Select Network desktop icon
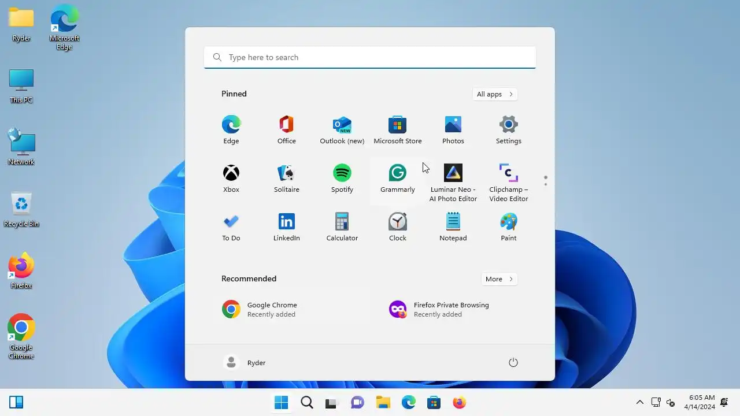The image size is (740, 416). coord(21,148)
